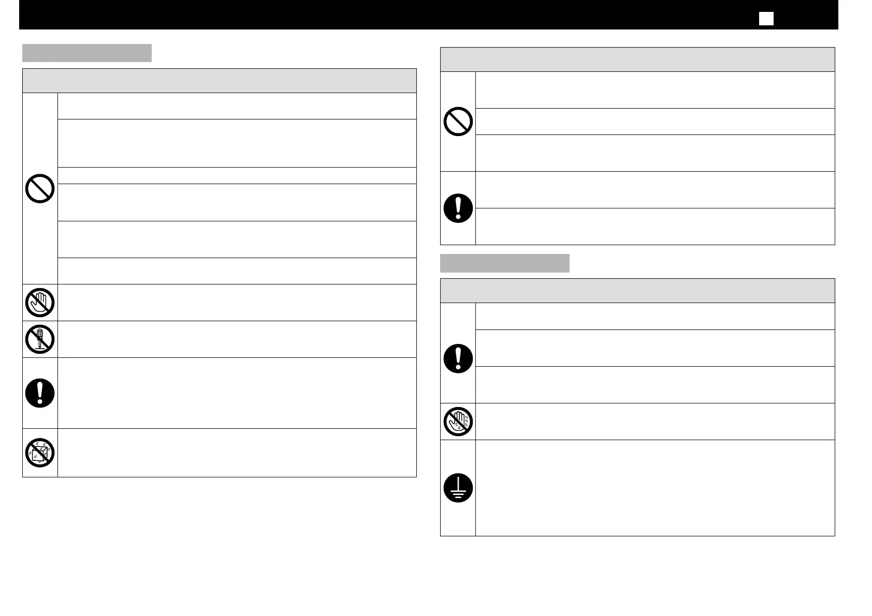Click the gray header row of the left table
Screen dimensions: 872x616
click(x=220, y=81)
